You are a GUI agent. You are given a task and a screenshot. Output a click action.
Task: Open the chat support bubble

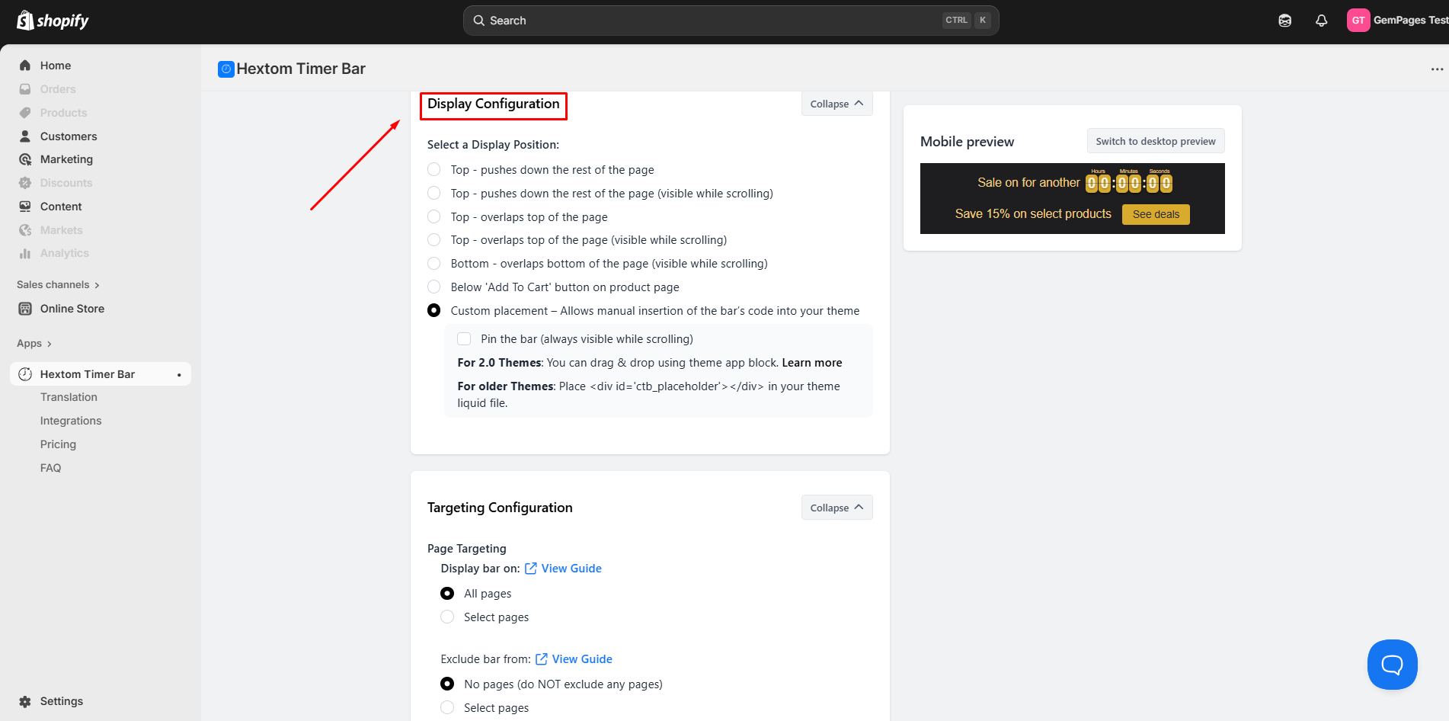(1392, 665)
